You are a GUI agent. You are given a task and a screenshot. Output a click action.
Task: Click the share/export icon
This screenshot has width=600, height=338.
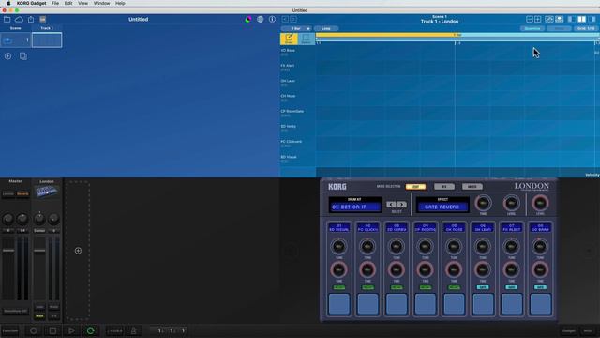31,19
